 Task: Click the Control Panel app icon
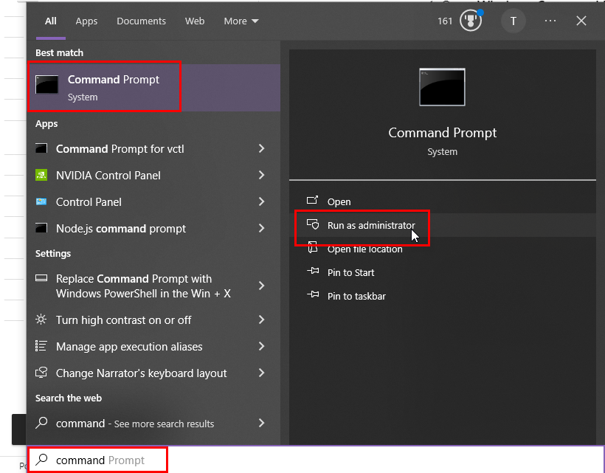coord(41,201)
